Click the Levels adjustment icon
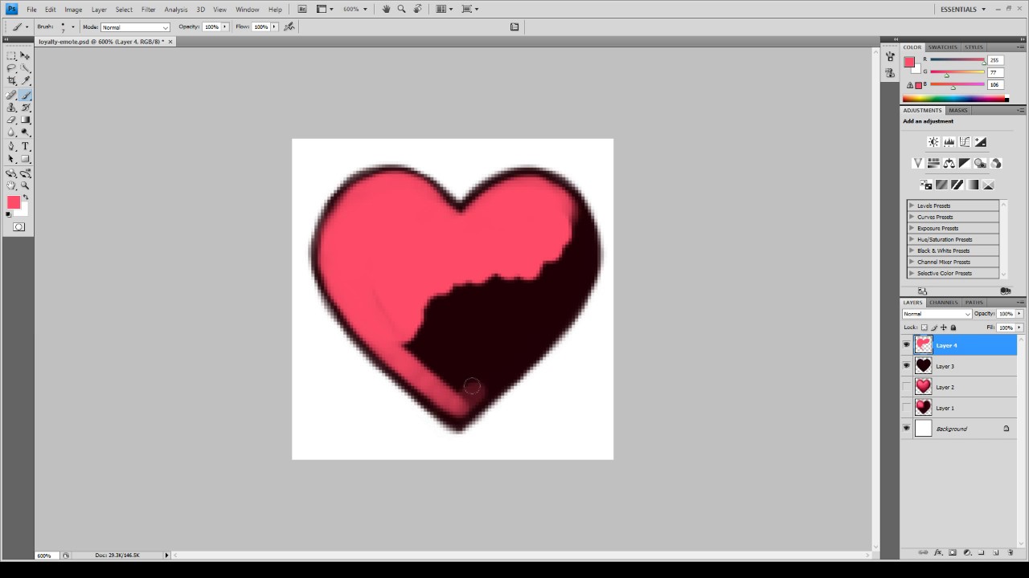This screenshot has height=578, width=1029. pos(949,142)
